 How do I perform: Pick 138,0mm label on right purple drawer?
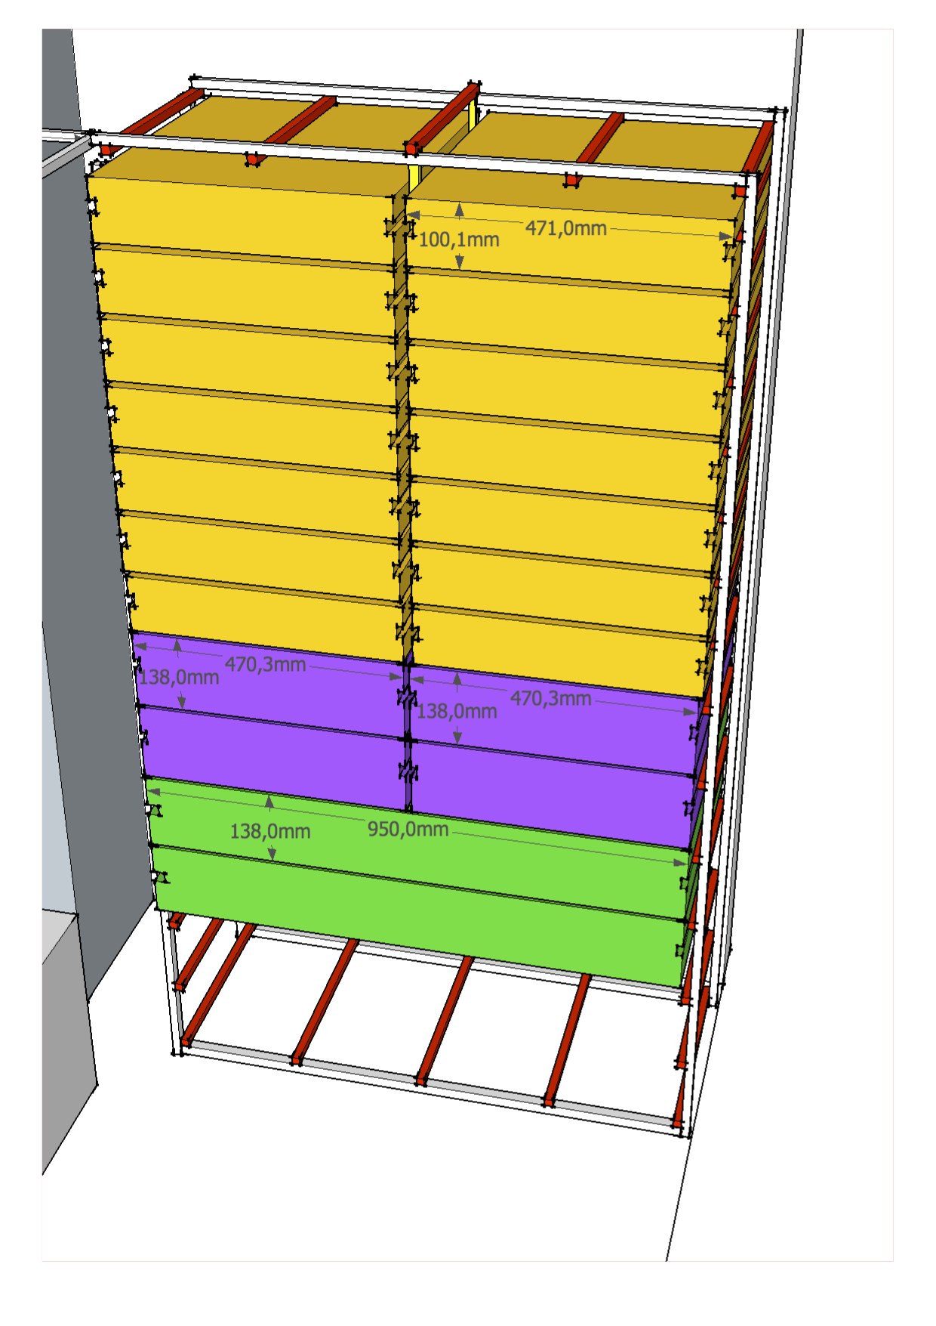point(457,711)
